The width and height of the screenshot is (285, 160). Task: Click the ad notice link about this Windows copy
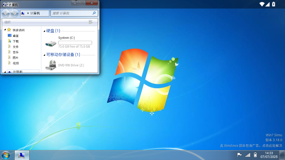click(251, 145)
